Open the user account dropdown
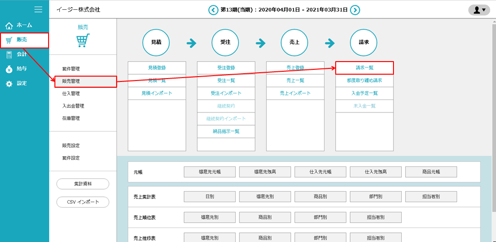The width and height of the screenshot is (496, 242). tap(479, 10)
